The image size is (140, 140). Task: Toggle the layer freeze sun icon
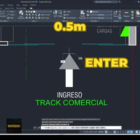tap(29, 12)
